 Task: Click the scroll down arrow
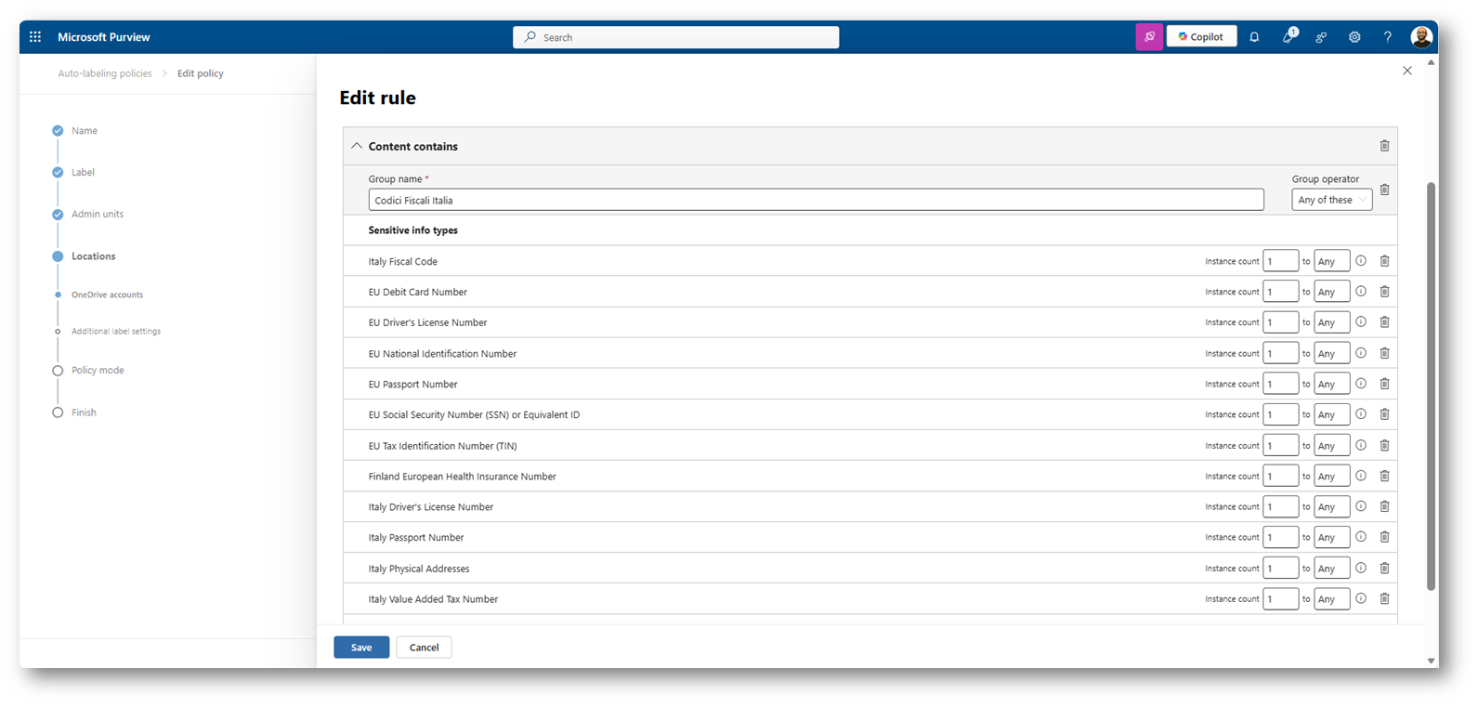(x=1431, y=661)
